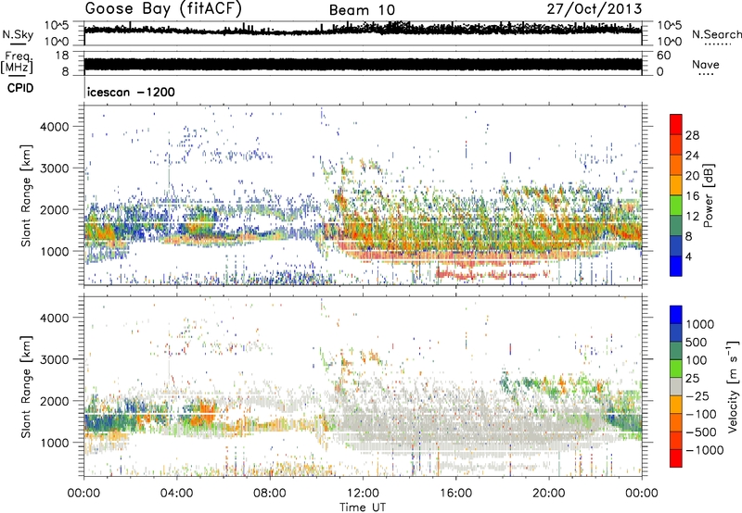Click the '18' frequency axis value

click(62, 56)
